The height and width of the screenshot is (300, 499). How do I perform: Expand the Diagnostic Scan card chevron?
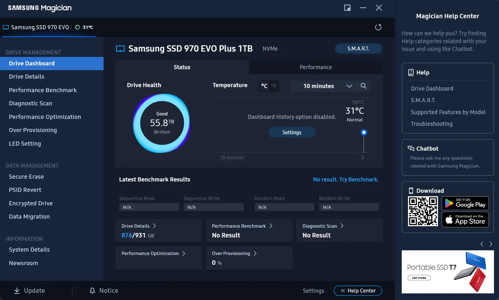click(342, 226)
